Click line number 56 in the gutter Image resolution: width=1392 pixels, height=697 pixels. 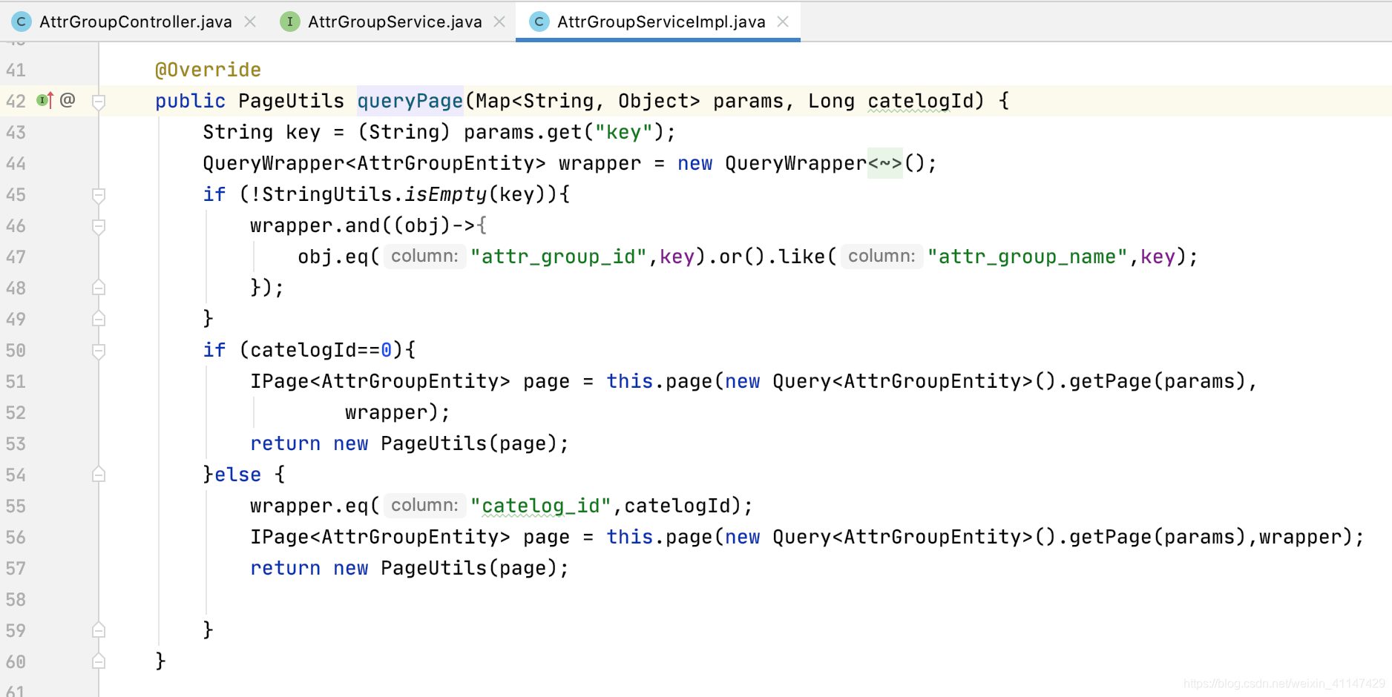[x=16, y=538]
